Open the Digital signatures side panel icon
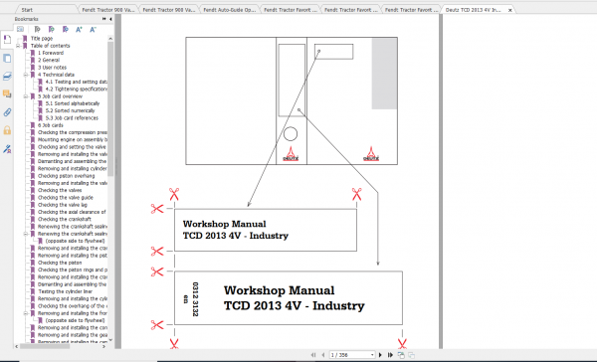597x362 pixels. click(7, 149)
